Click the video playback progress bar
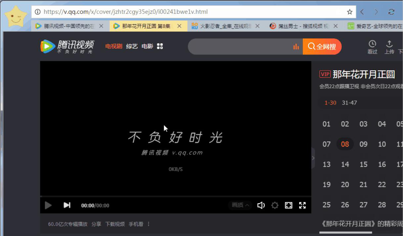 (175, 197)
